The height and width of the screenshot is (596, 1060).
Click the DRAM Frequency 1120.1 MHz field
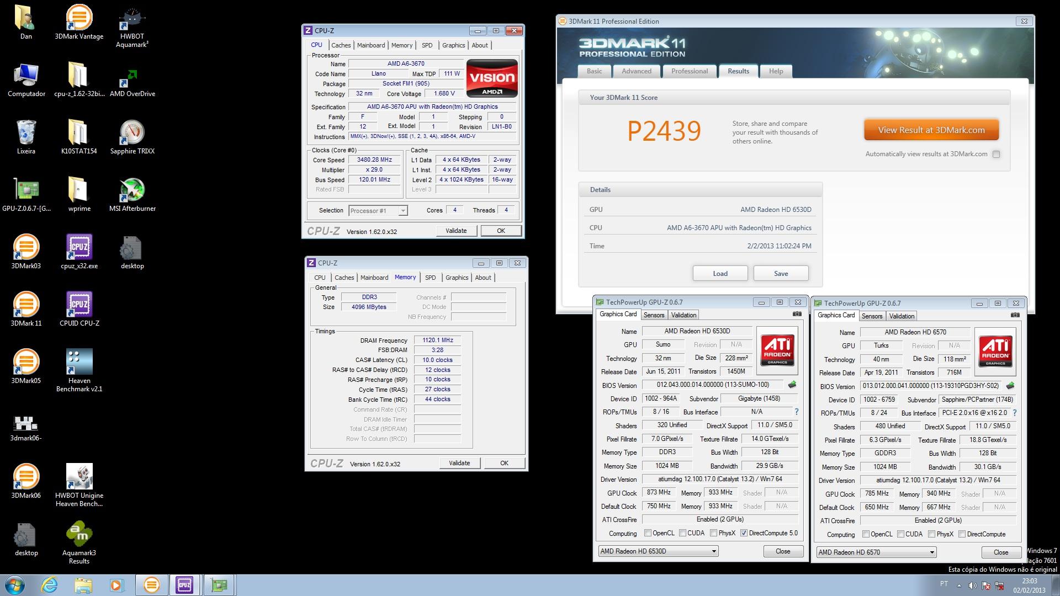438,340
